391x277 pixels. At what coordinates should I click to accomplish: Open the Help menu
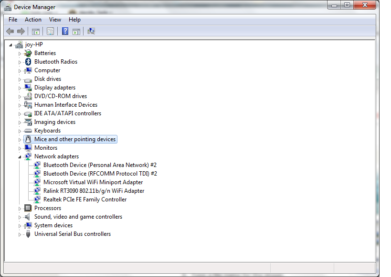coord(74,20)
